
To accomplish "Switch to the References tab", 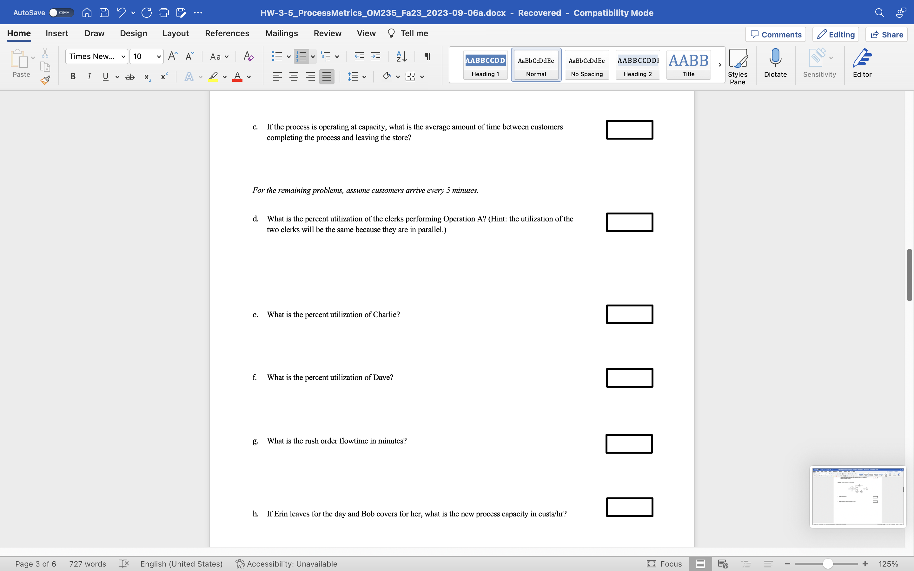I will [x=227, y=33].
